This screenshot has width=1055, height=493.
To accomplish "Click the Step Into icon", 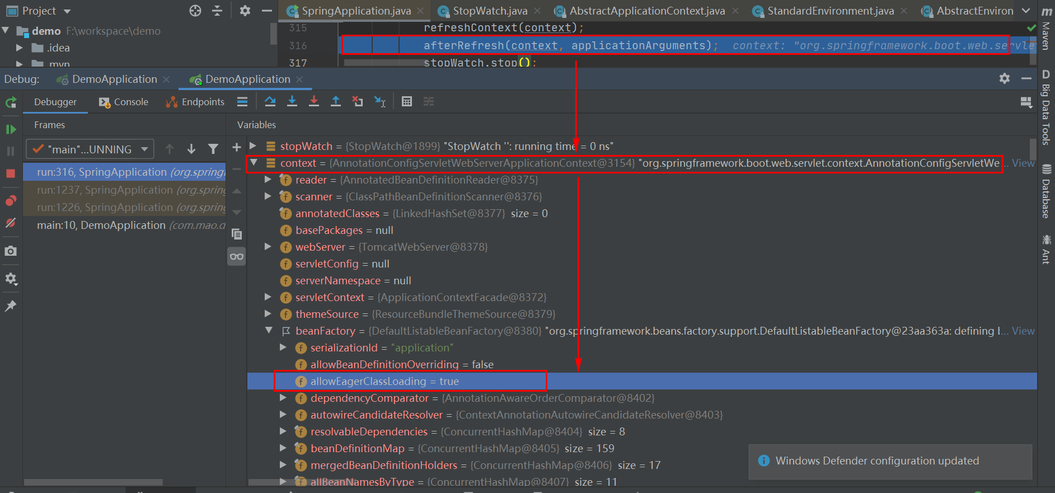I will click(292, 101).
